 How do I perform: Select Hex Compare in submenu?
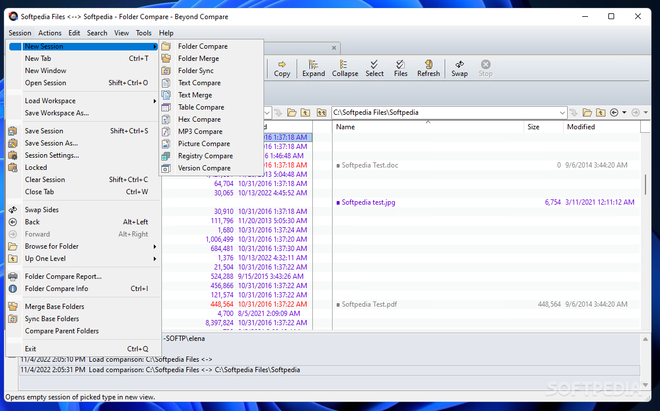pyautogui.click(x=211, y=119)
